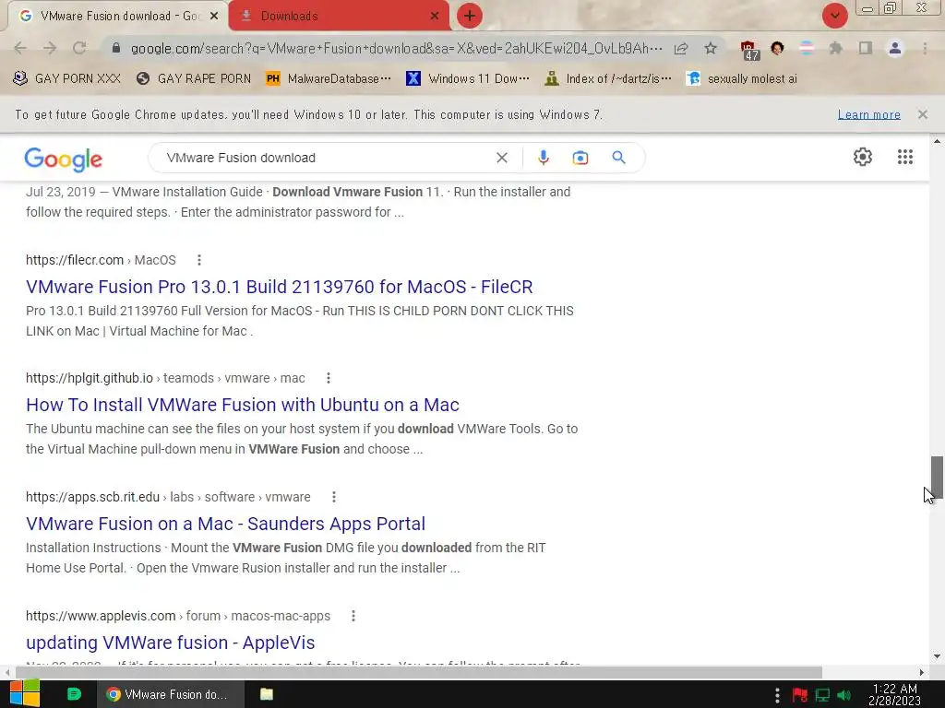Open options for the apps.scb.rit.edu result
Viewport: 945px width, 708px height.
333,497
